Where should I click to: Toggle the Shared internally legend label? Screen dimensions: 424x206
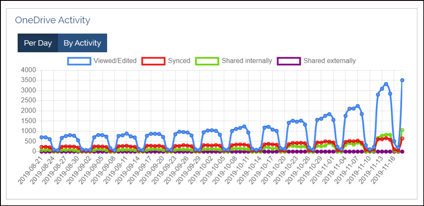point(247,61)
